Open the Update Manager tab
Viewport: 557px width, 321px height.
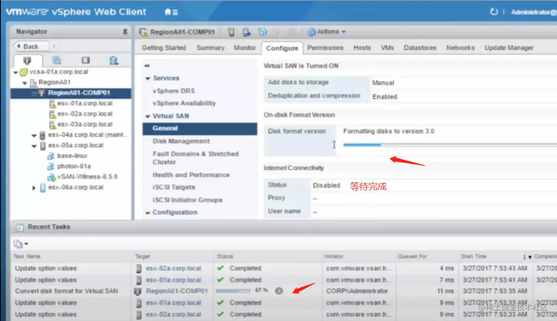(509, 48)
